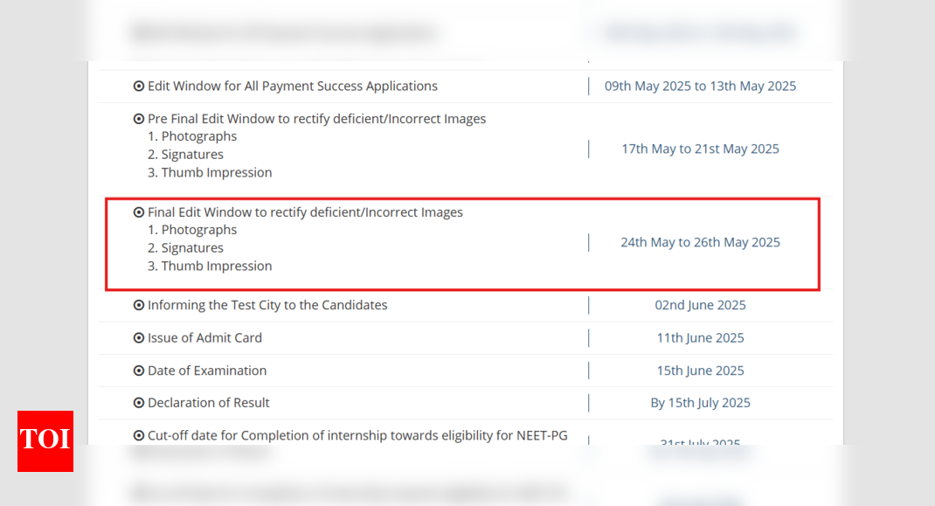Screen dimensions: 935x506
Task: Click the TOI logo
Action: tap(45, 440)
